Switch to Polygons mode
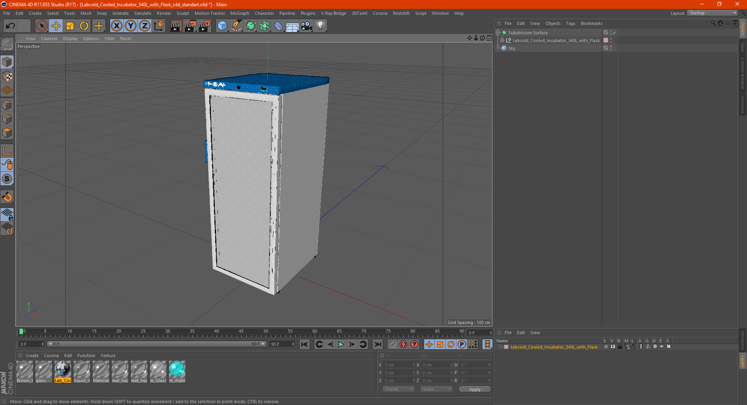The image size is (747, 405). click(7, 133)
